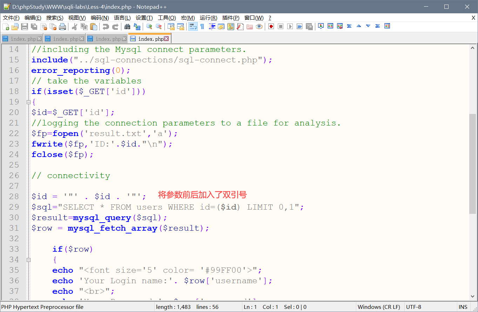Toggle the Show All Characters paragraph icon
The width and height of the screenshot is (478, 312).
click(203, 26)
